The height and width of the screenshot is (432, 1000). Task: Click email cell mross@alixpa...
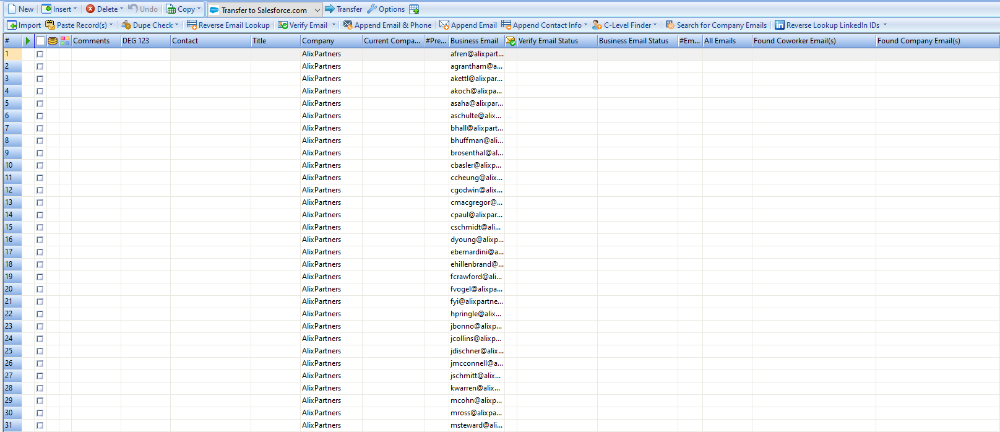tap(476, 413)
